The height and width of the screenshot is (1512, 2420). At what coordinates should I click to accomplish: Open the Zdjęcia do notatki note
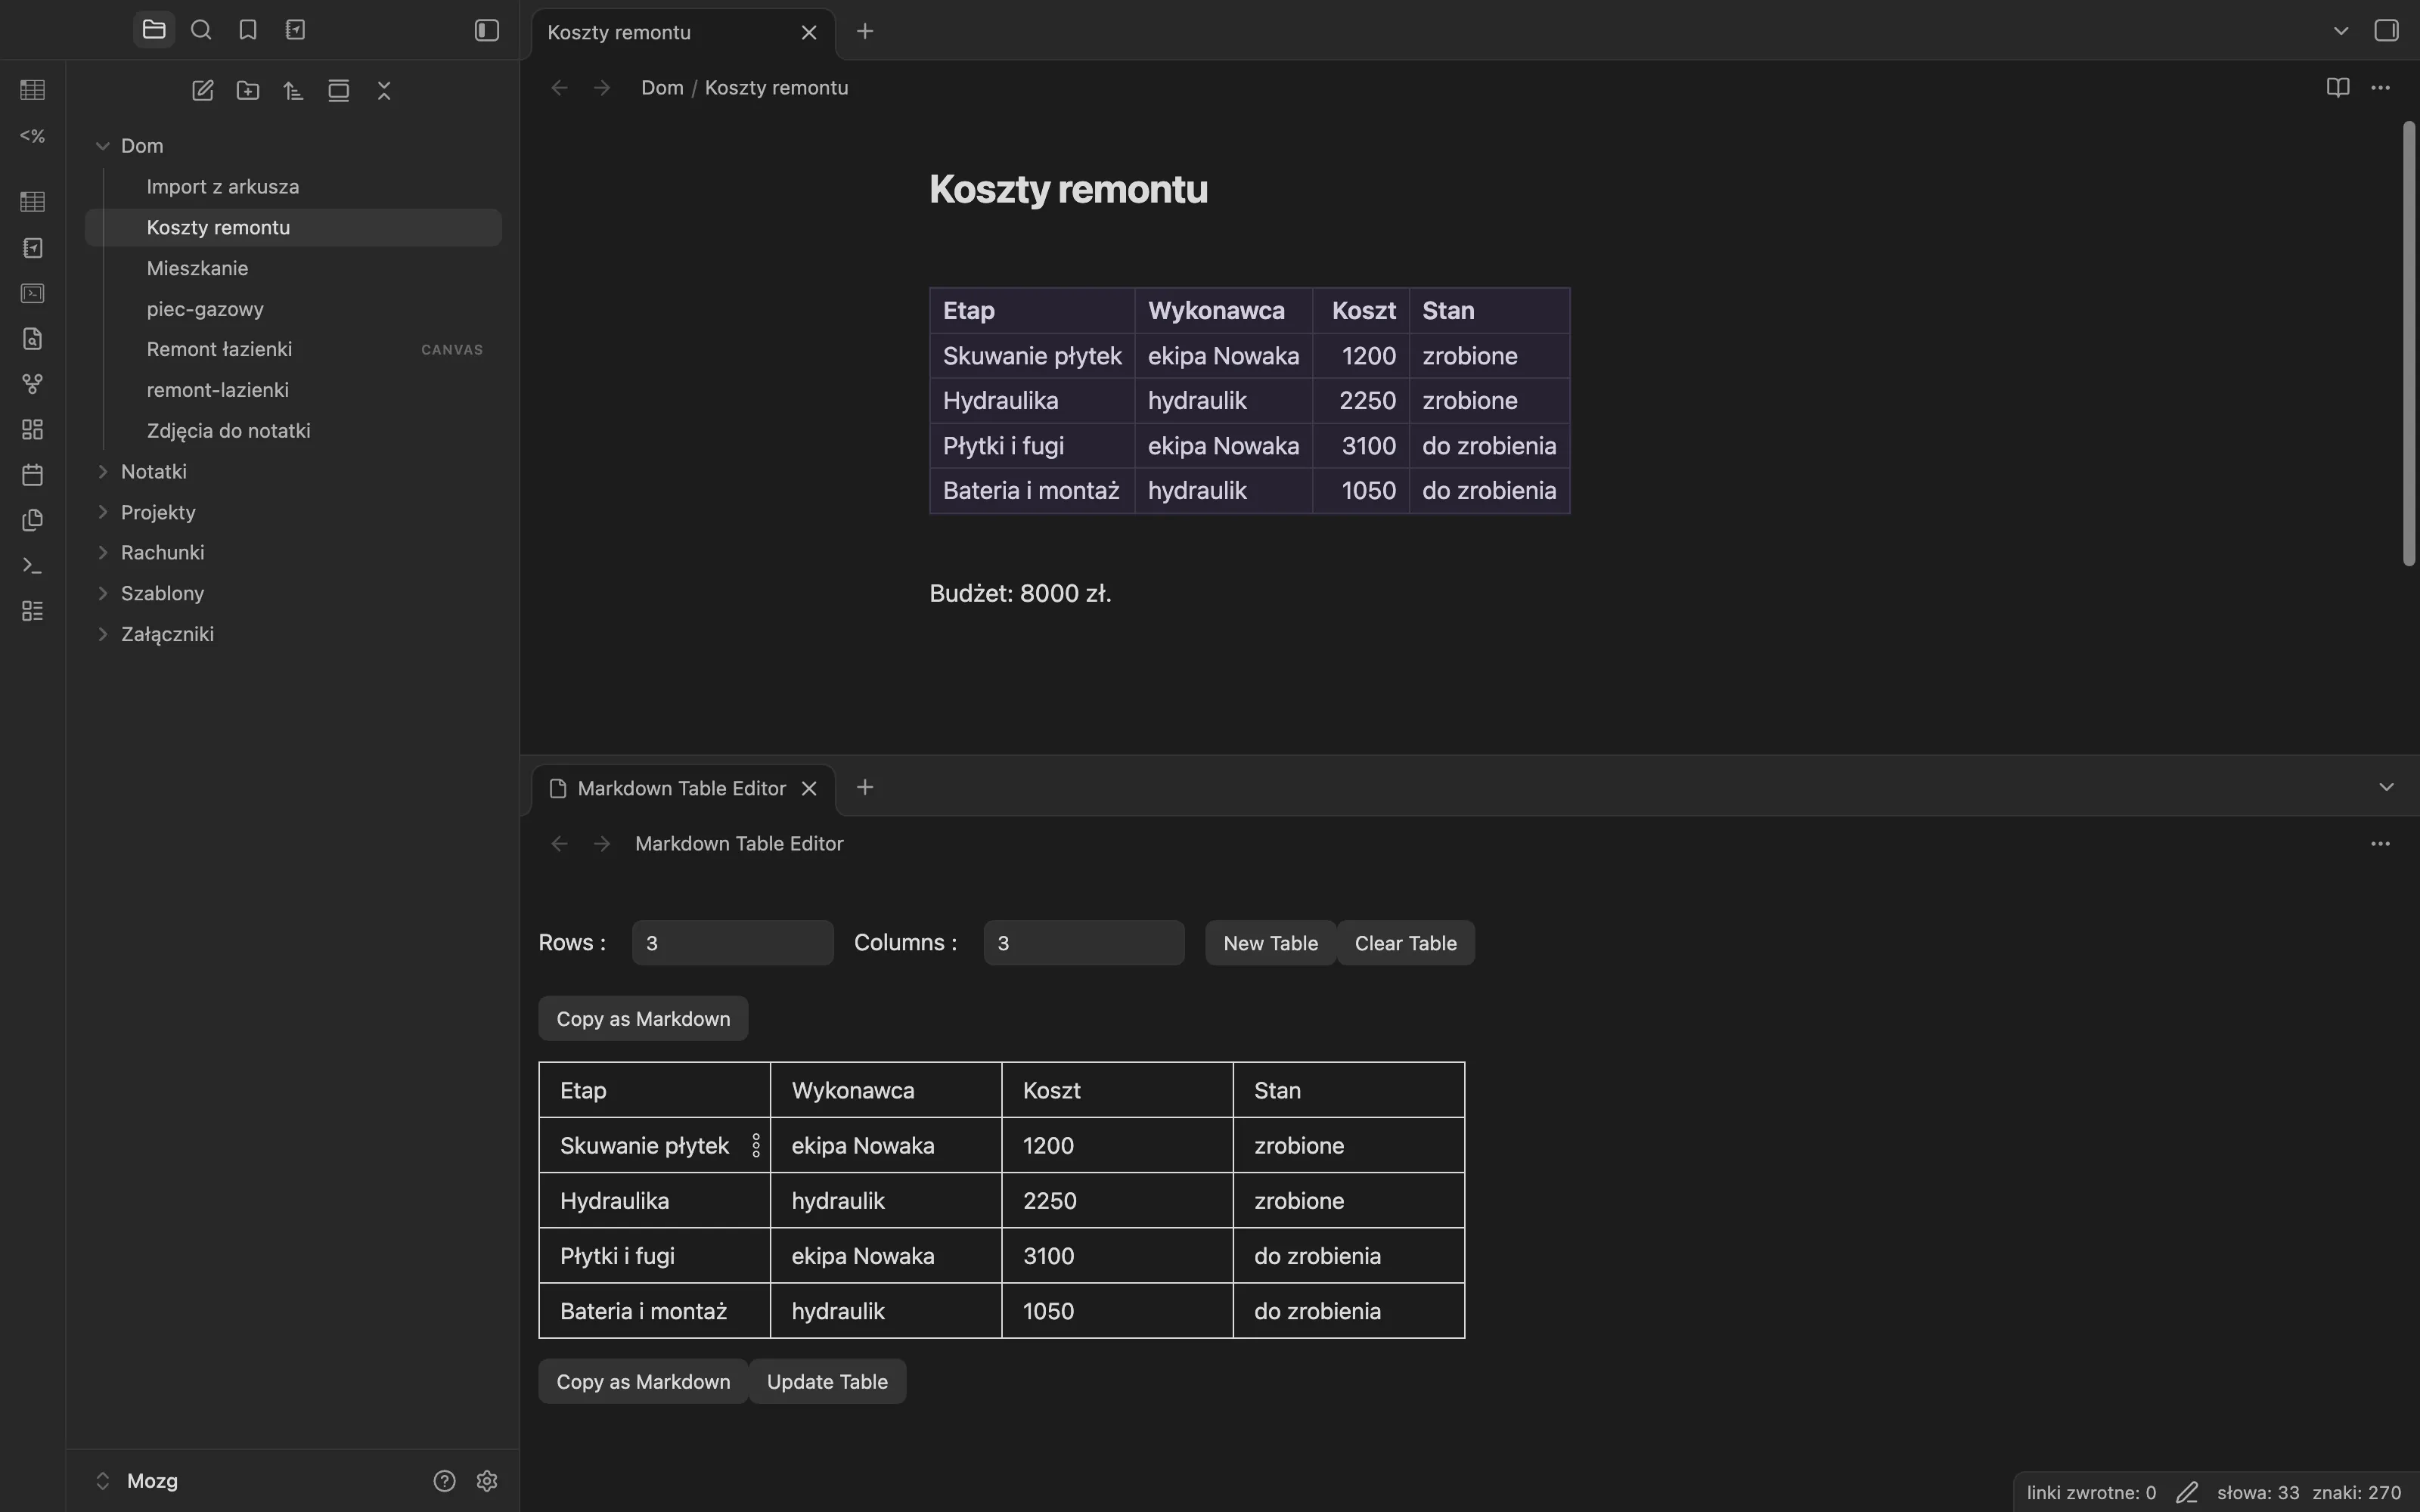pyautogui.click(x=293, y=431)
